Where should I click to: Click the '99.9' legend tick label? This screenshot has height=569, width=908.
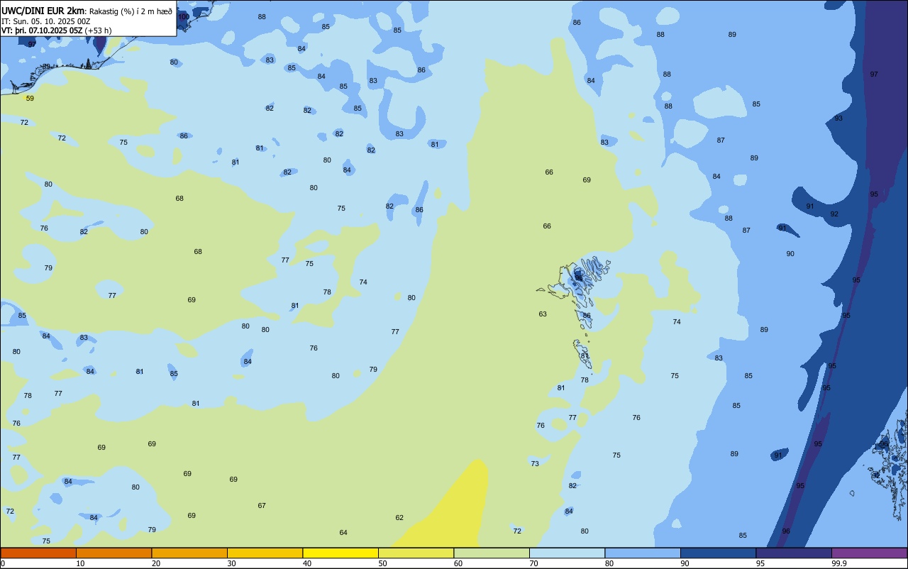click(840, 563)
